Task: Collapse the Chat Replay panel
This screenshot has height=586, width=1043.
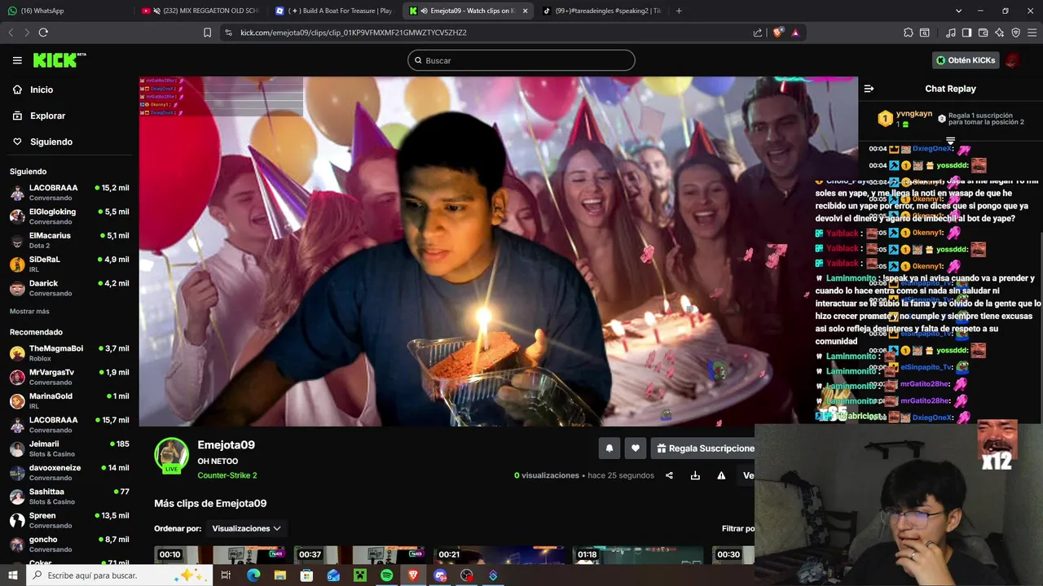Action: click(x=869, y=89)
